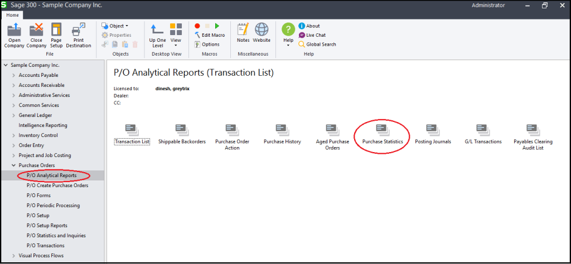Click Edit Macro

[x=210, y=35]
